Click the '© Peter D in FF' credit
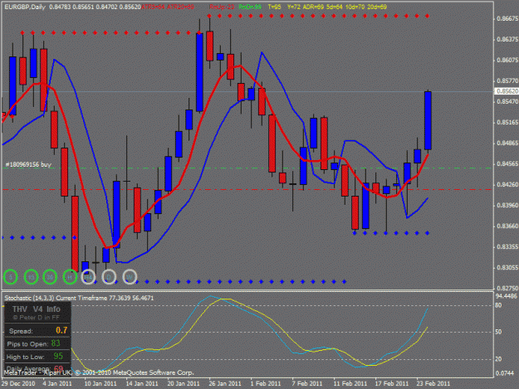The image size is (519, 389). pyautogui.click(x=37, y=318)
